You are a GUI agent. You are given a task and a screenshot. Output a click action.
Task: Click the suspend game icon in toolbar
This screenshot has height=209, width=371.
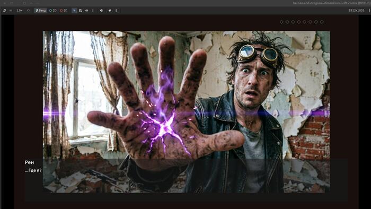tap(5, 11)
